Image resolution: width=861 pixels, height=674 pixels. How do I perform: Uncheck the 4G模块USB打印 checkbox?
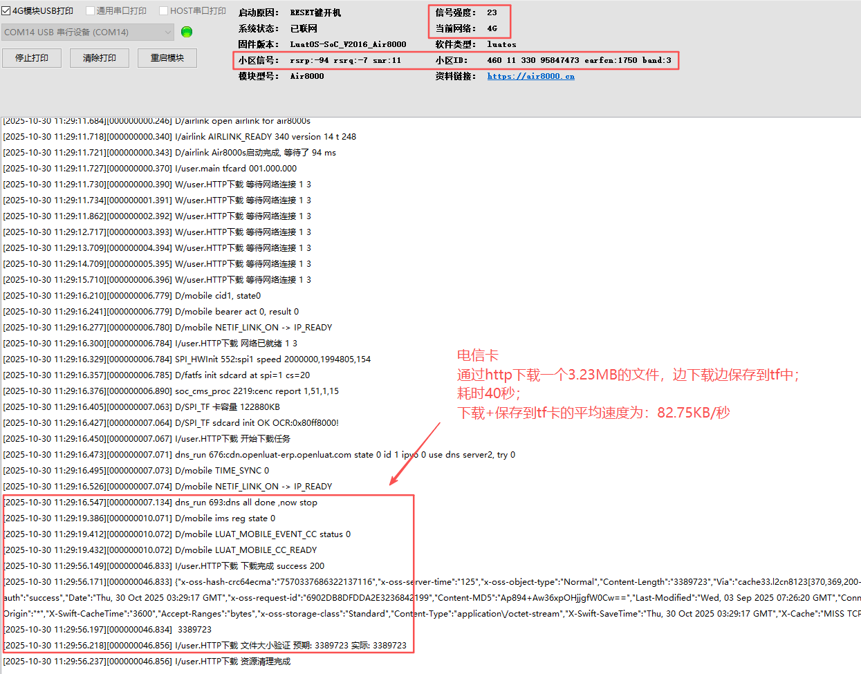[7, 11]
